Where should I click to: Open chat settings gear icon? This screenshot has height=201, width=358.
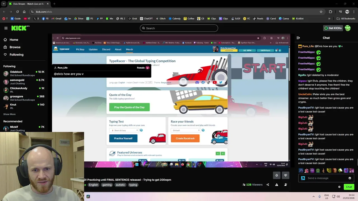[339, 187]
